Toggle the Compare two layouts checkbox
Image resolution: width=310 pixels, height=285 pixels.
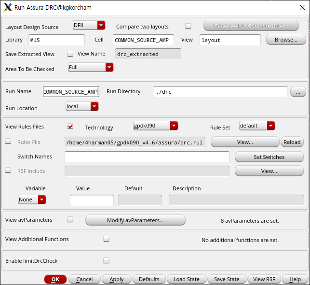pyautogui.click(x=188, y=26)
